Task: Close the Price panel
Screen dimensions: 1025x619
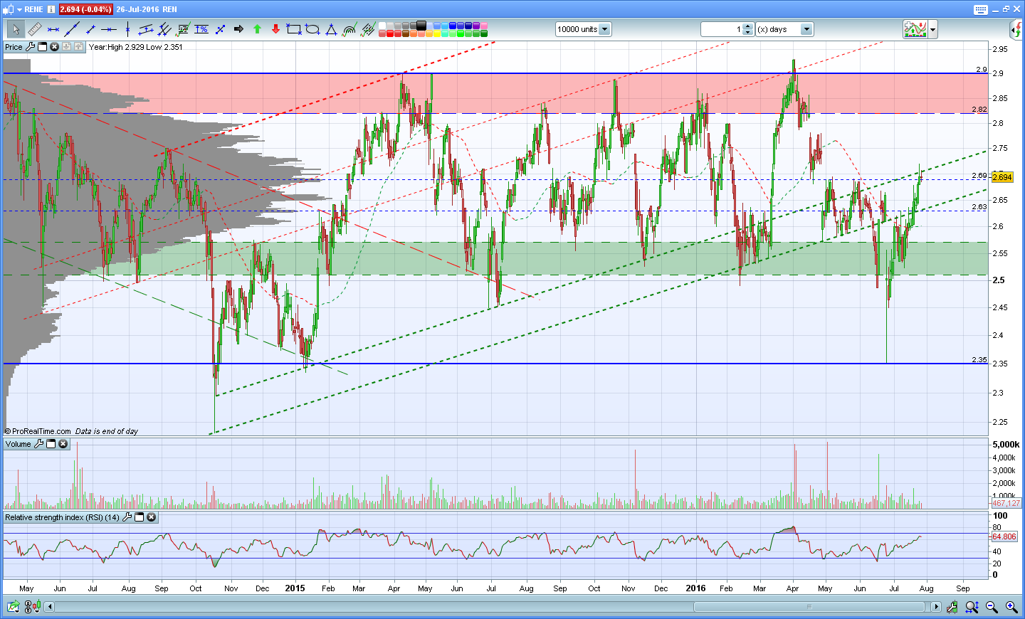Action: pos(54,47)
